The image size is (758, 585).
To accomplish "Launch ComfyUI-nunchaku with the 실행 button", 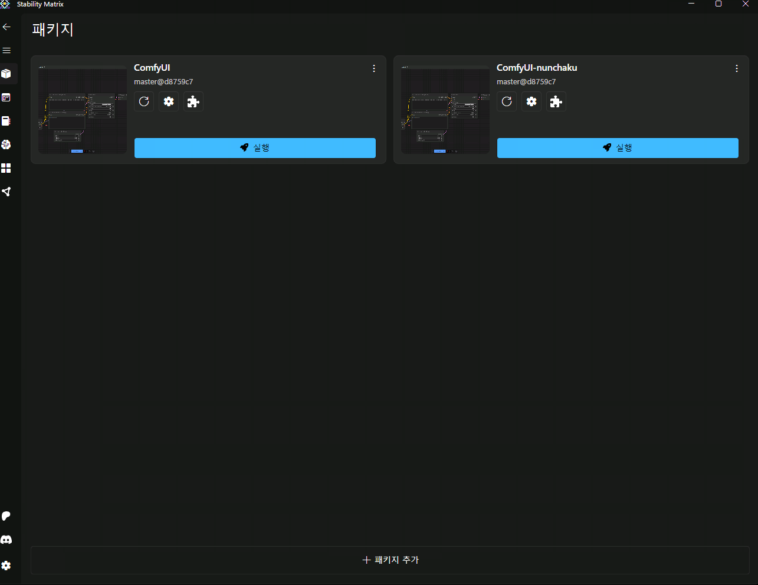I will pos(618,148).
